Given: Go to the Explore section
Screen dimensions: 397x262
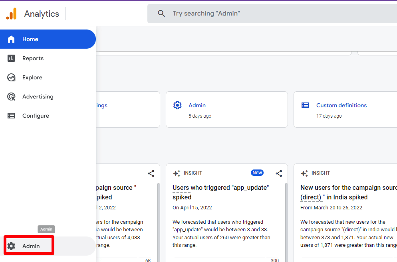Looking at the screenshot, I should pos(48,77).
